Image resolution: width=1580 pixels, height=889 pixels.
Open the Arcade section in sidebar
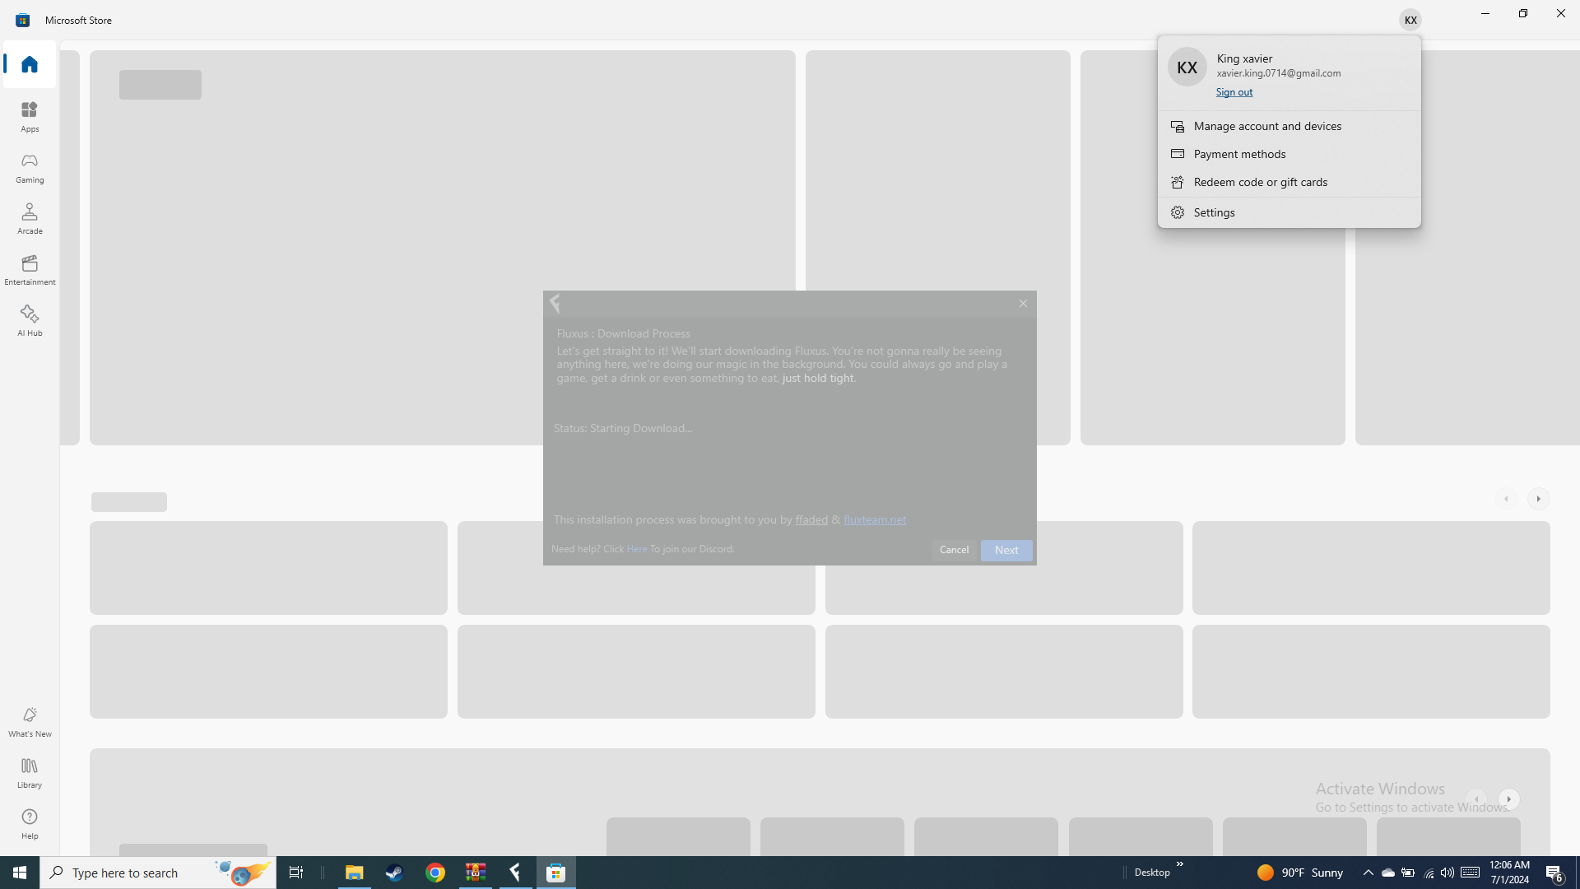[x=30, y=218]
